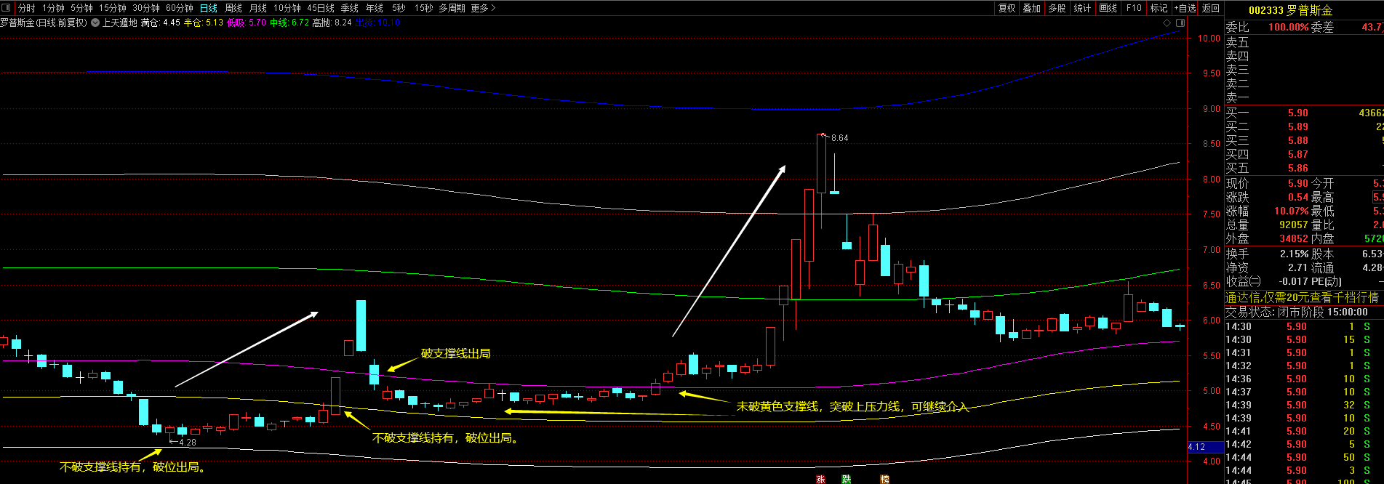
Task: Click the 交易状态: 闭市阶段 status line
Action: [x=1297, y=312]
